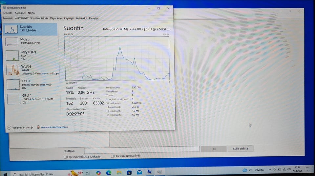Screen dimensions: 315x176
Task: Open the Mail app from taskbar
Action: coord(139,172)
